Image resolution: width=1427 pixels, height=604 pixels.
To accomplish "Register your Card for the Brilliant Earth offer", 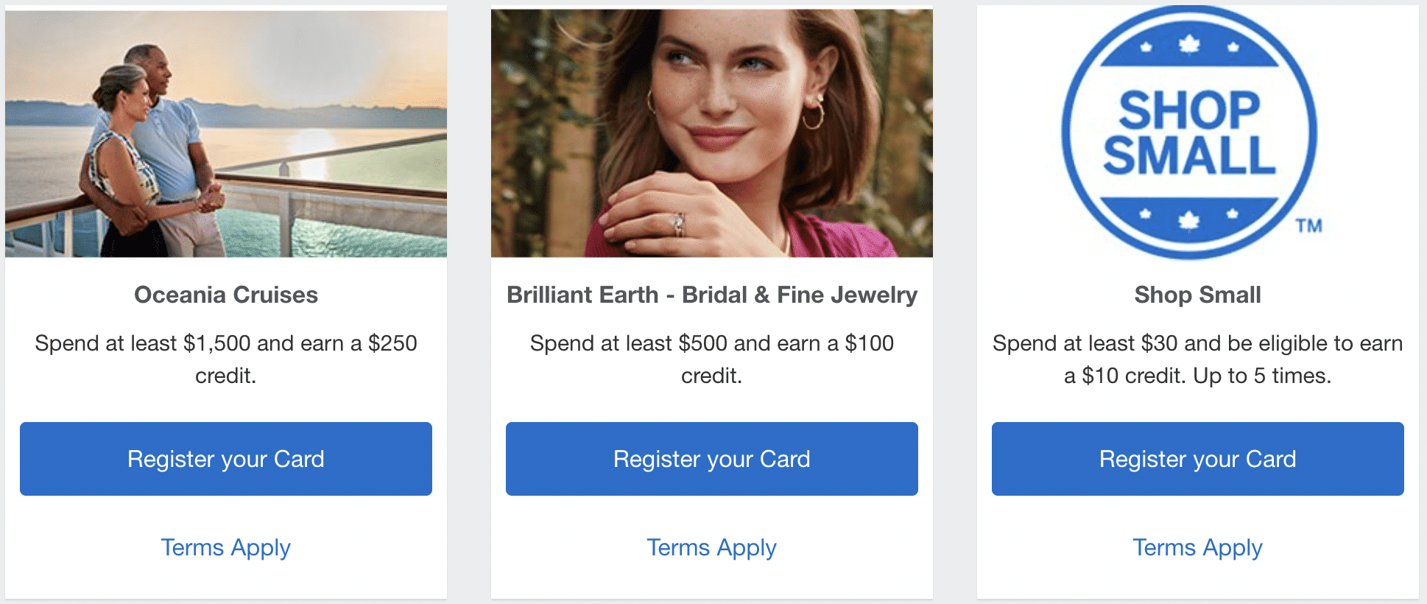I will coord(712,459).
